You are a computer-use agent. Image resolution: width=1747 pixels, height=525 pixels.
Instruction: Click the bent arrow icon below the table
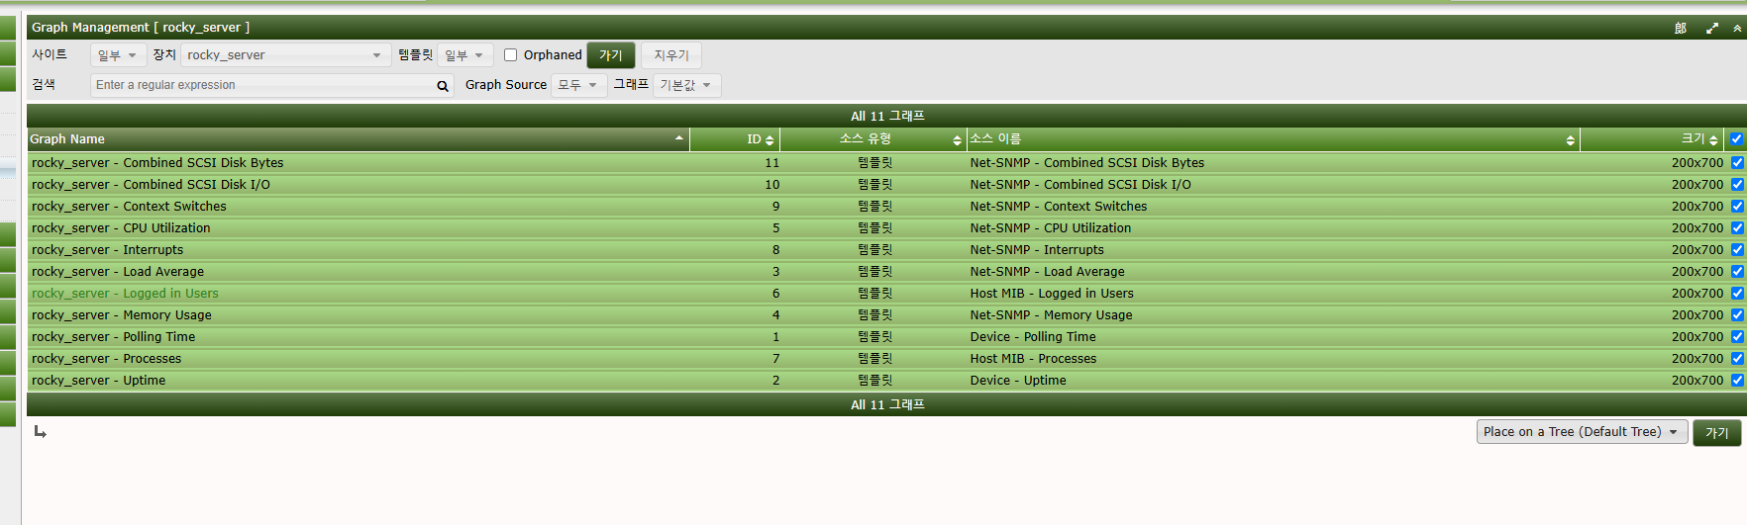[x=41, y=432]
